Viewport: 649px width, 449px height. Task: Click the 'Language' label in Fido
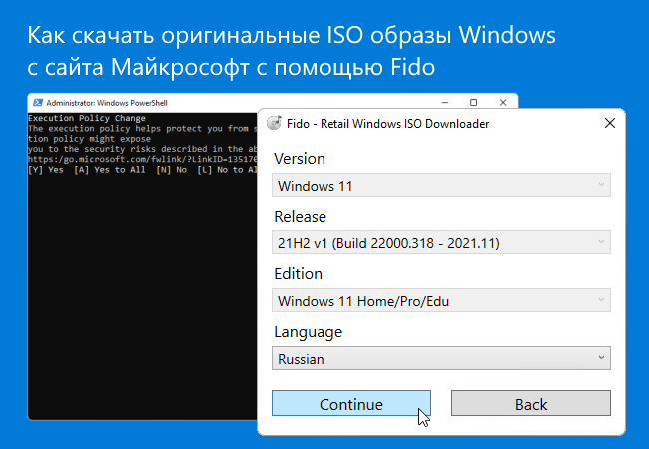click(308, 333)
